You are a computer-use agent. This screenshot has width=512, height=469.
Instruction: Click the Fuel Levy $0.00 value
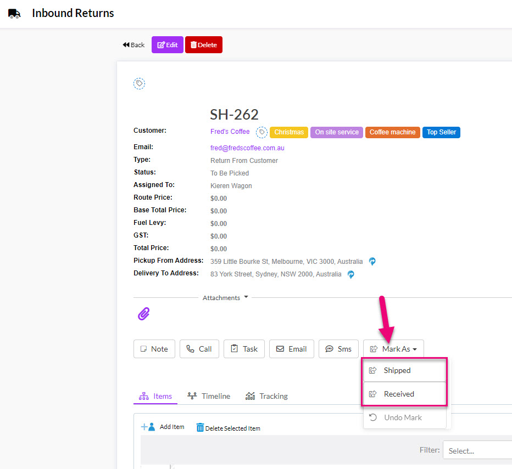219,223
